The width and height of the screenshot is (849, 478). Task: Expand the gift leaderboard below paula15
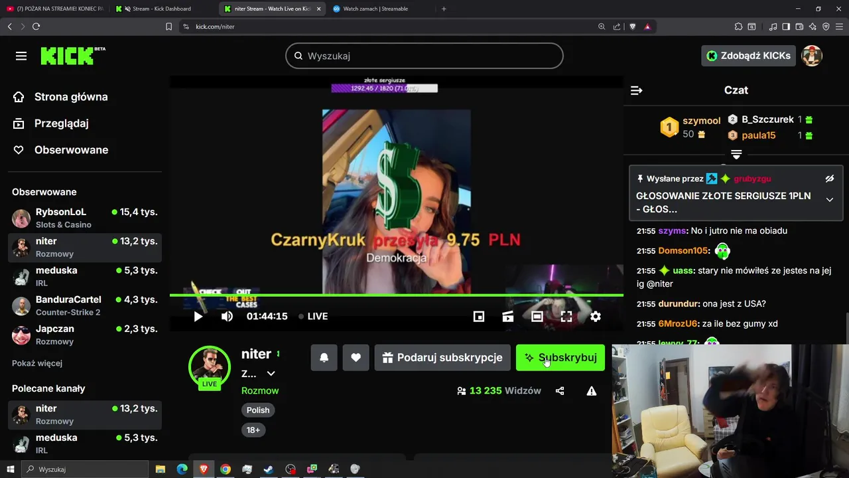736,154
